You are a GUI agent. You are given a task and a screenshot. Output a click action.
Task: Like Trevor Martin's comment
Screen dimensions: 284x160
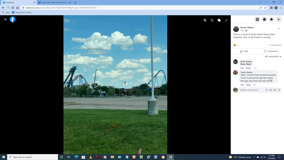coord(242,85)
